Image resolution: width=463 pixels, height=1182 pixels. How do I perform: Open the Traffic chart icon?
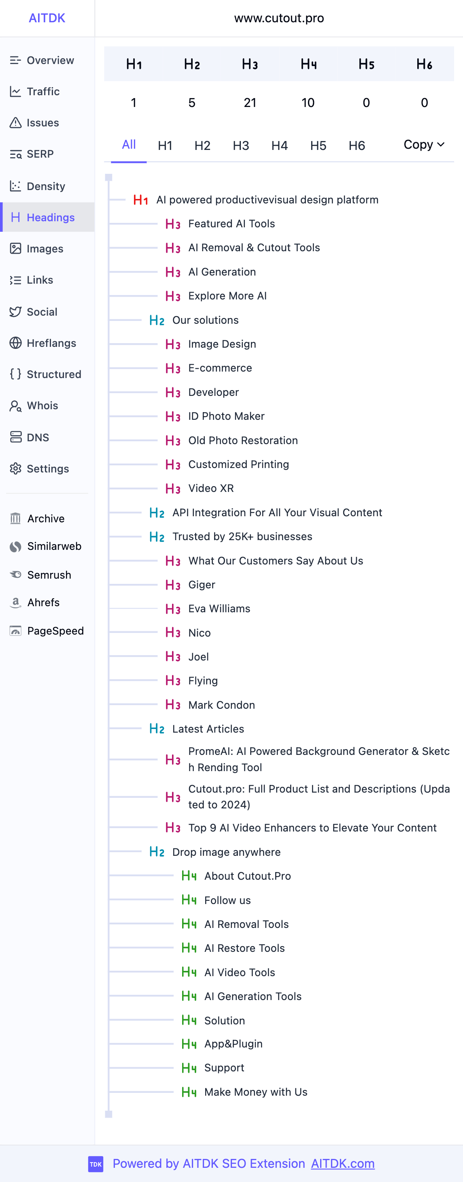(x=16, y=92)
